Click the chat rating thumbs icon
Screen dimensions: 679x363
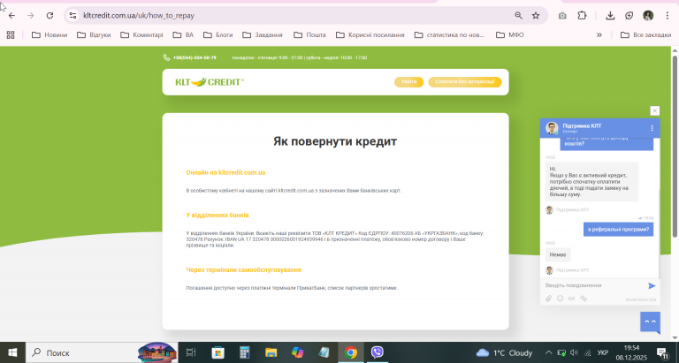pyautogui.click(x=584, y=299)
